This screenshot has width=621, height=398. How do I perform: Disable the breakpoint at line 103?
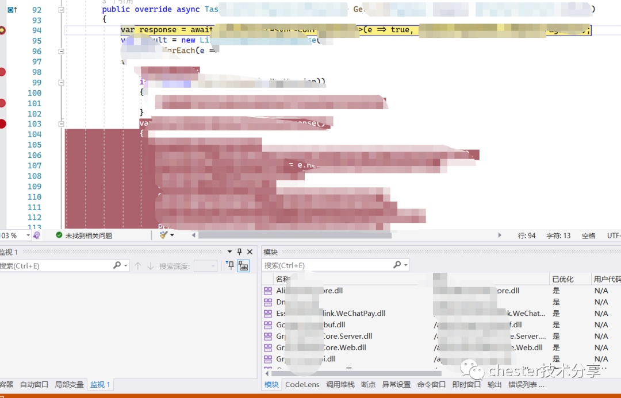tap(2, 124)
